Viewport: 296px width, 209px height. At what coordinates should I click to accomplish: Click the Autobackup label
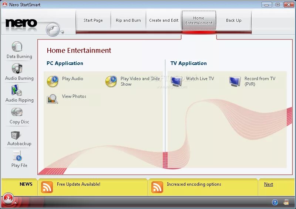pyautogui.click(x=19, y=144)
